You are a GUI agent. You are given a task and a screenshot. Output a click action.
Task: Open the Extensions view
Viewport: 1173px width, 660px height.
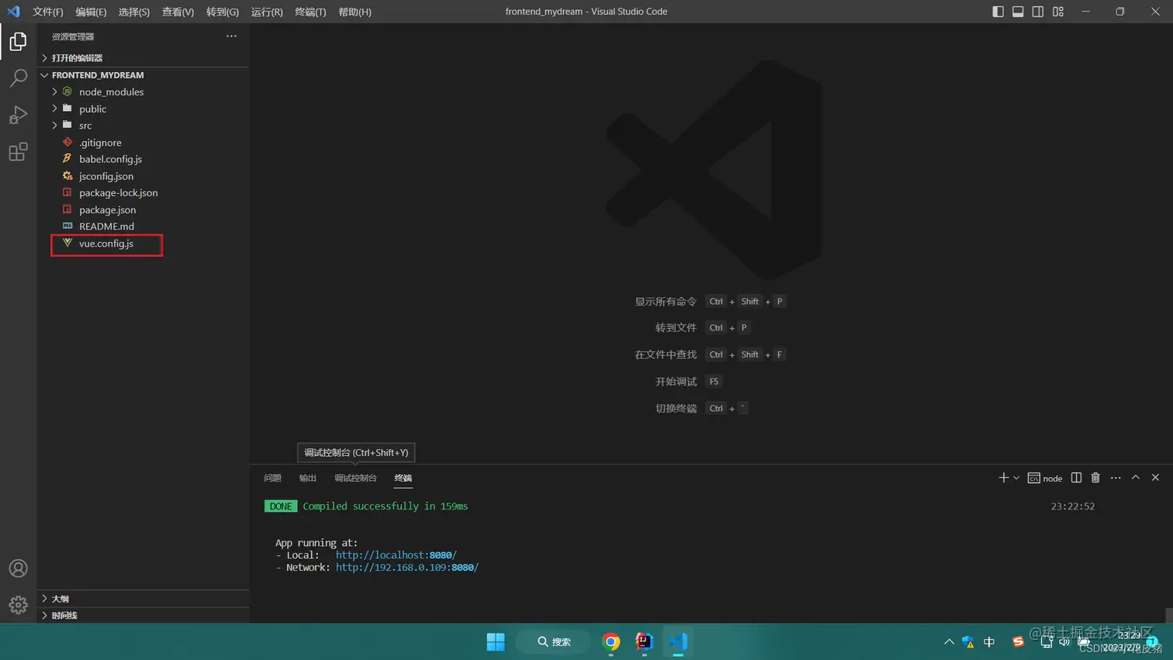(18, 151)
